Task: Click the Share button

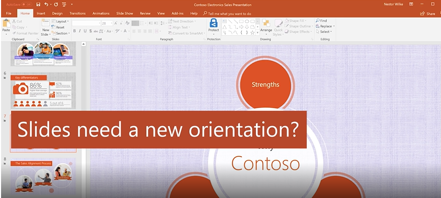Action: [427, 14]
